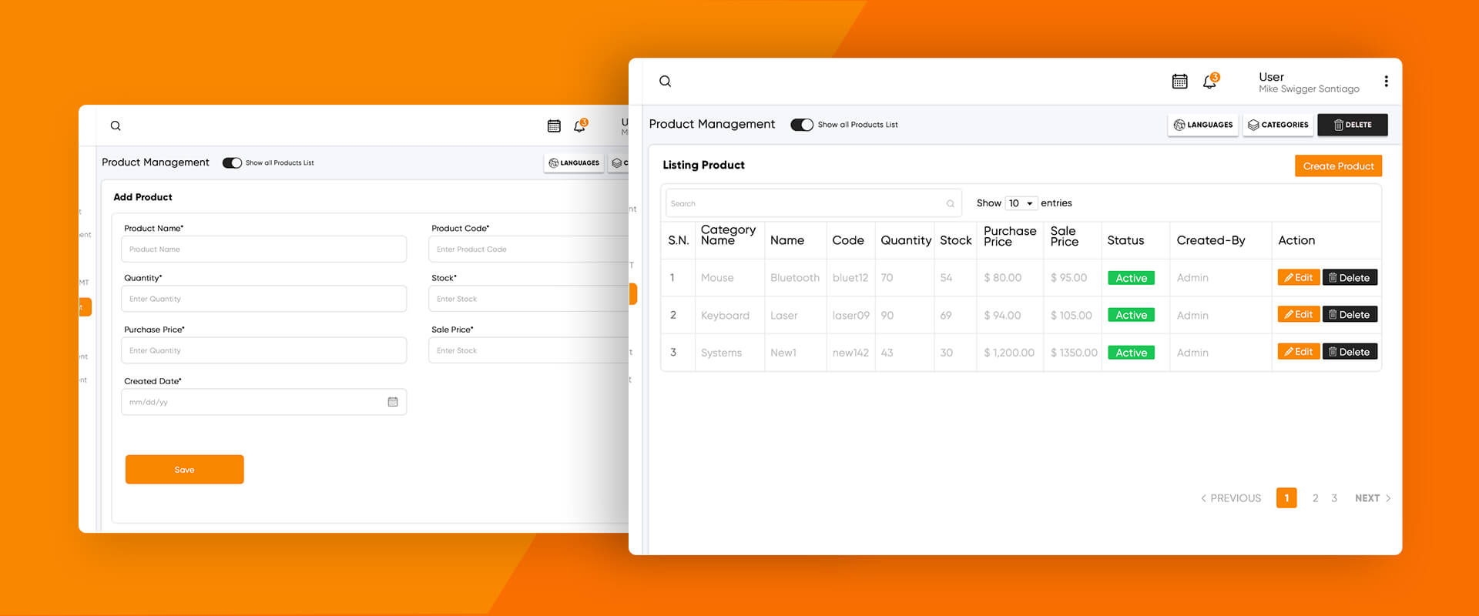The image size is (1479, 616).
Task: Go to NEXT page of products
Action: (x=1372, y=498)
